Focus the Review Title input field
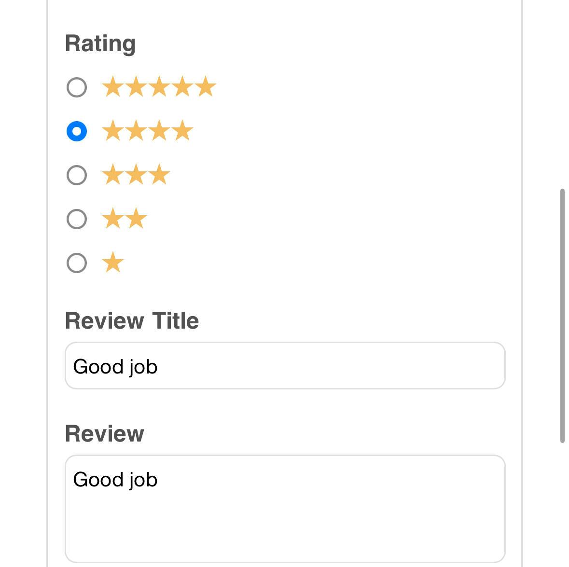The image size is (569, 567). pyautogui.click(x=285, y=366)
